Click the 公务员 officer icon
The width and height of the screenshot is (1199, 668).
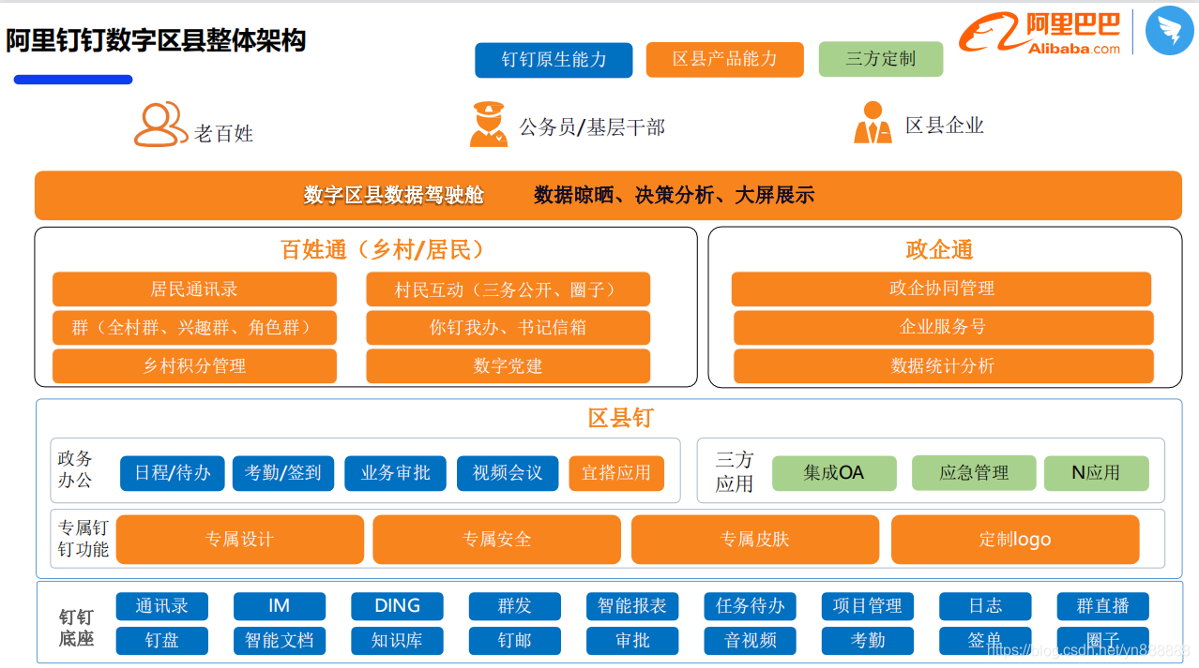click(x=488, y=124)
